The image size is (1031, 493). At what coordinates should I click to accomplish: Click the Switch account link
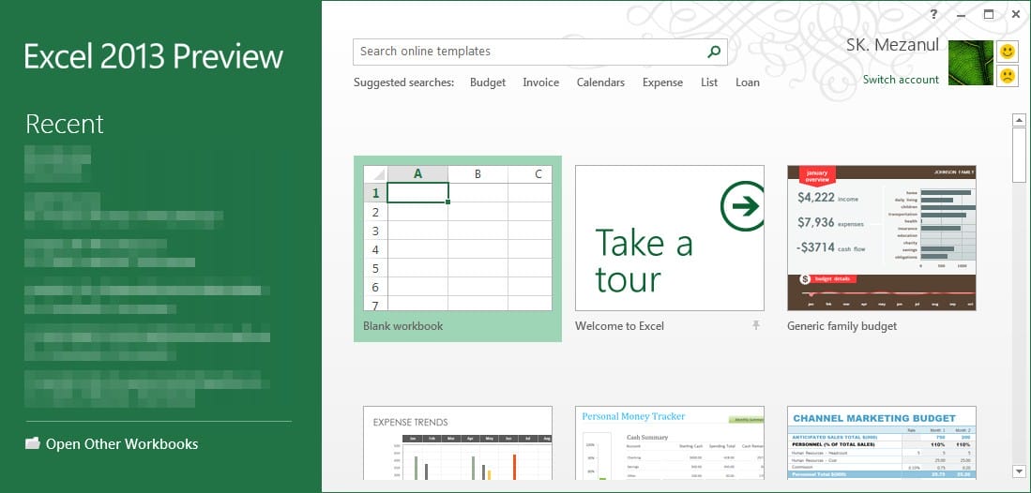click(x=901, y=80)
